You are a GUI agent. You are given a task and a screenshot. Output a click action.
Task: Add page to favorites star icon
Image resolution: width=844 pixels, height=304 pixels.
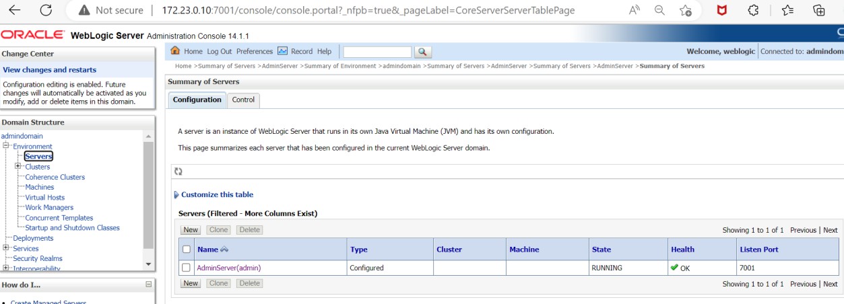coord(686,10)
